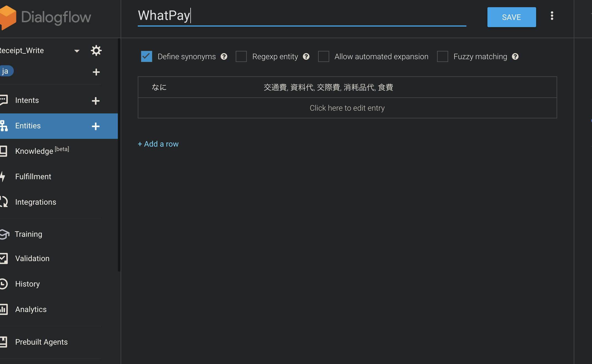
Task: Enable Regexp entity checkbox
Action: point(241,56)
